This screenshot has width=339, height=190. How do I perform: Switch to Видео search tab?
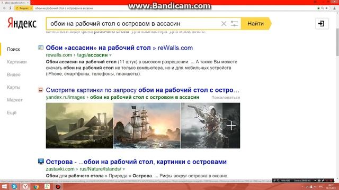tap(14, 75)
